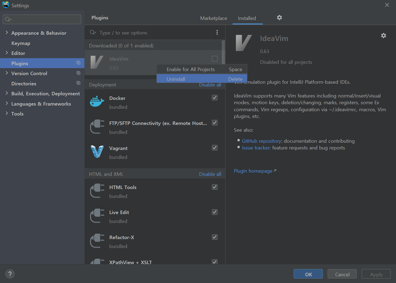Expand Build, Execution, Deployment node
This screenshot has height=283, width=396.
pos(7,93)
